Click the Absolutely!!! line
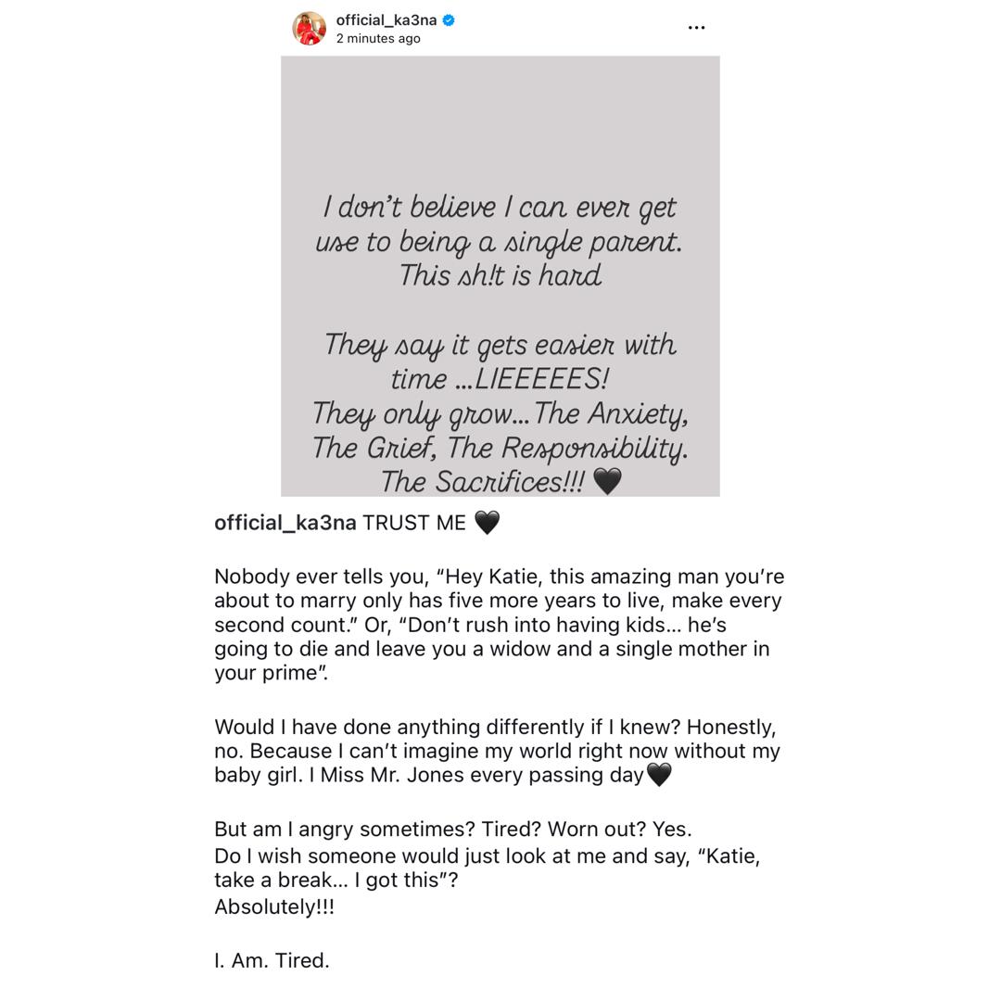Viewport: 1001px width, 1001px height. [x=274, y=906]
